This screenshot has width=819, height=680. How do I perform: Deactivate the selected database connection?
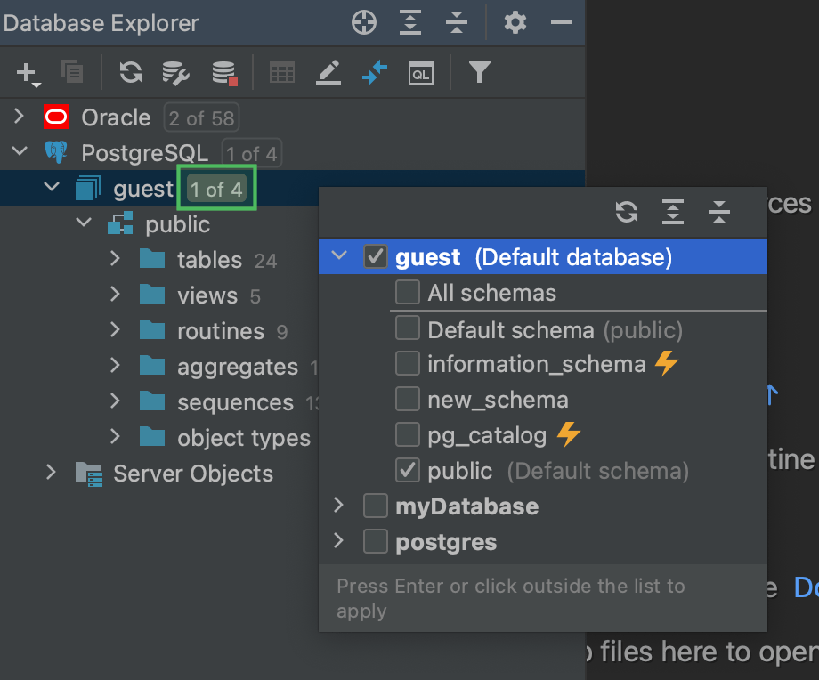click(x=223, y=72)
